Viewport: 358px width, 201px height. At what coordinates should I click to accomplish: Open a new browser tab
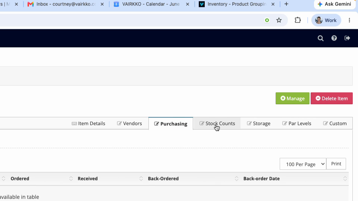pos(286,4)
